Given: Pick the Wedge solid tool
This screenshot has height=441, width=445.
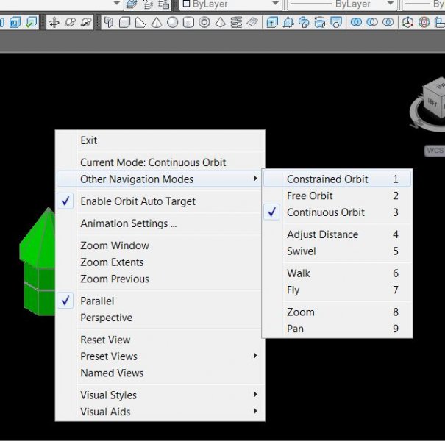Looking at the screenshot, I should tap(140, 22).
